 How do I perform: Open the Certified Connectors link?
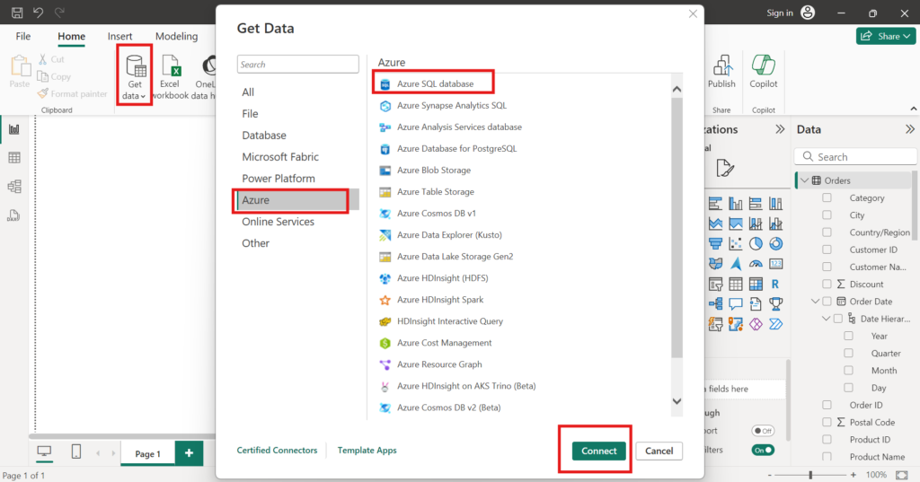(x=277, y=451)
